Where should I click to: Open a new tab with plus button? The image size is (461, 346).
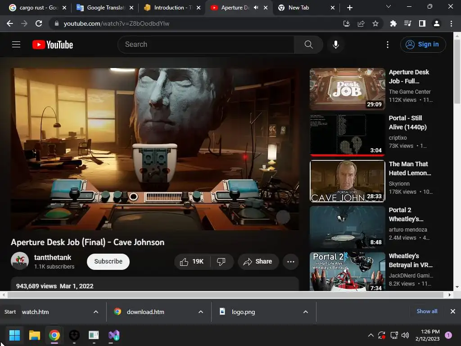(349, 8)
